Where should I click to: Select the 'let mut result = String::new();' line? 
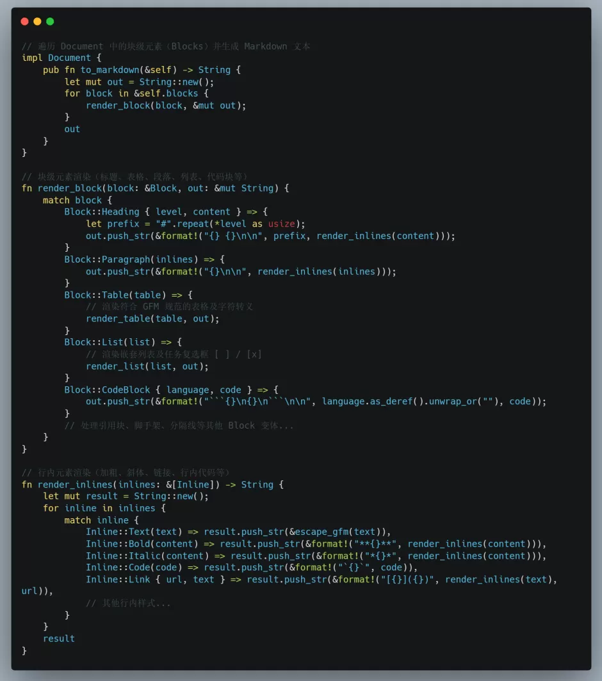pyautogui.click(x=126, y=496)
